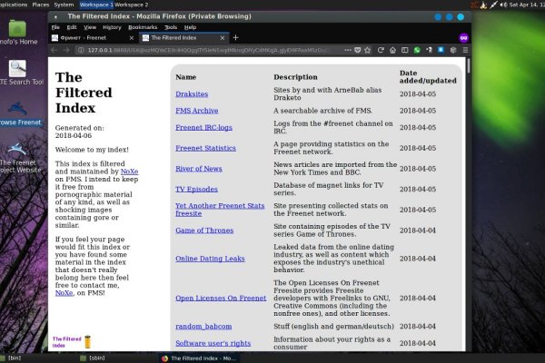The width and height of the screenshot is (545, 363).
Task: Click the private browsing mask icon
Action: (x=463, y=38)
